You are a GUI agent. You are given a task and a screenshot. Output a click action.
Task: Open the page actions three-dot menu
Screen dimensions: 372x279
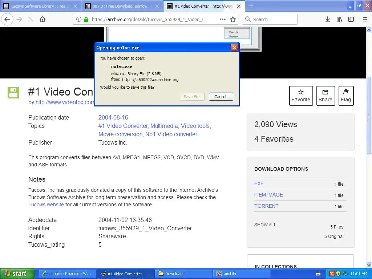click(x=223, y=20)
